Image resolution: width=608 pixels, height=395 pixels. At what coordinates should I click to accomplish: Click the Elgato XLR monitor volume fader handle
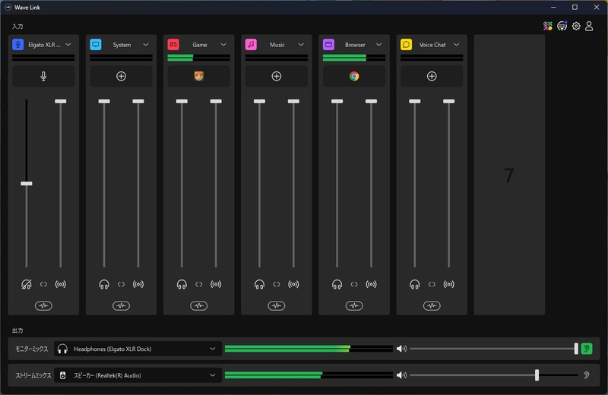[x=27, y=183]
